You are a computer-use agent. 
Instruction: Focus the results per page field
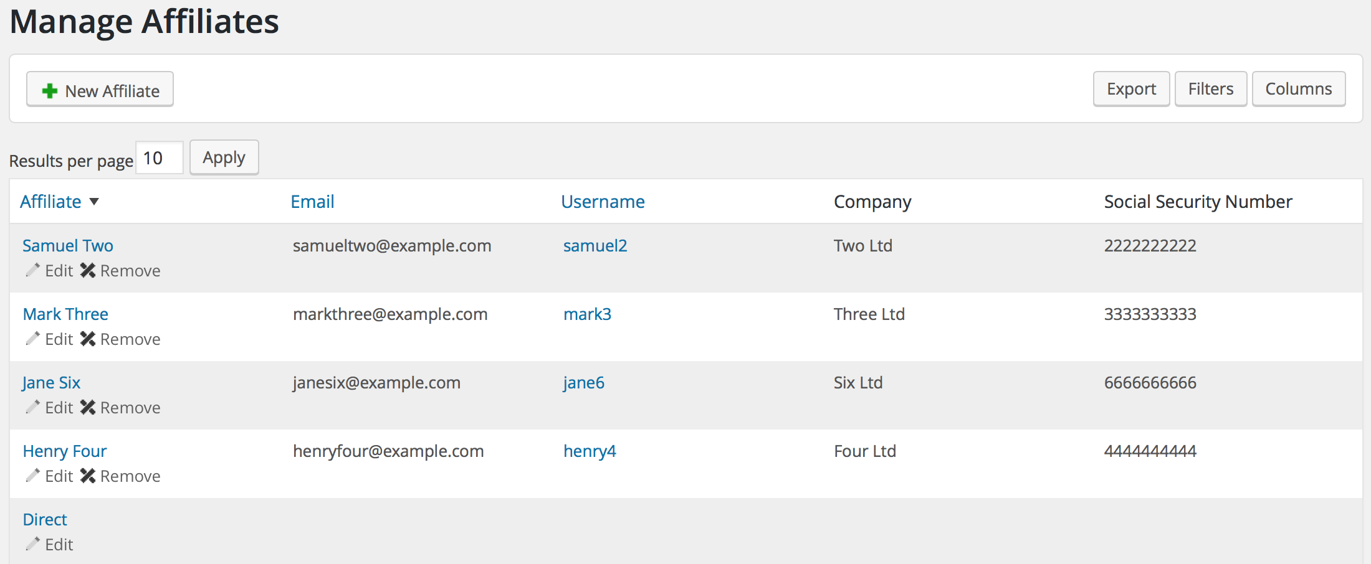(x=160, y=157)
